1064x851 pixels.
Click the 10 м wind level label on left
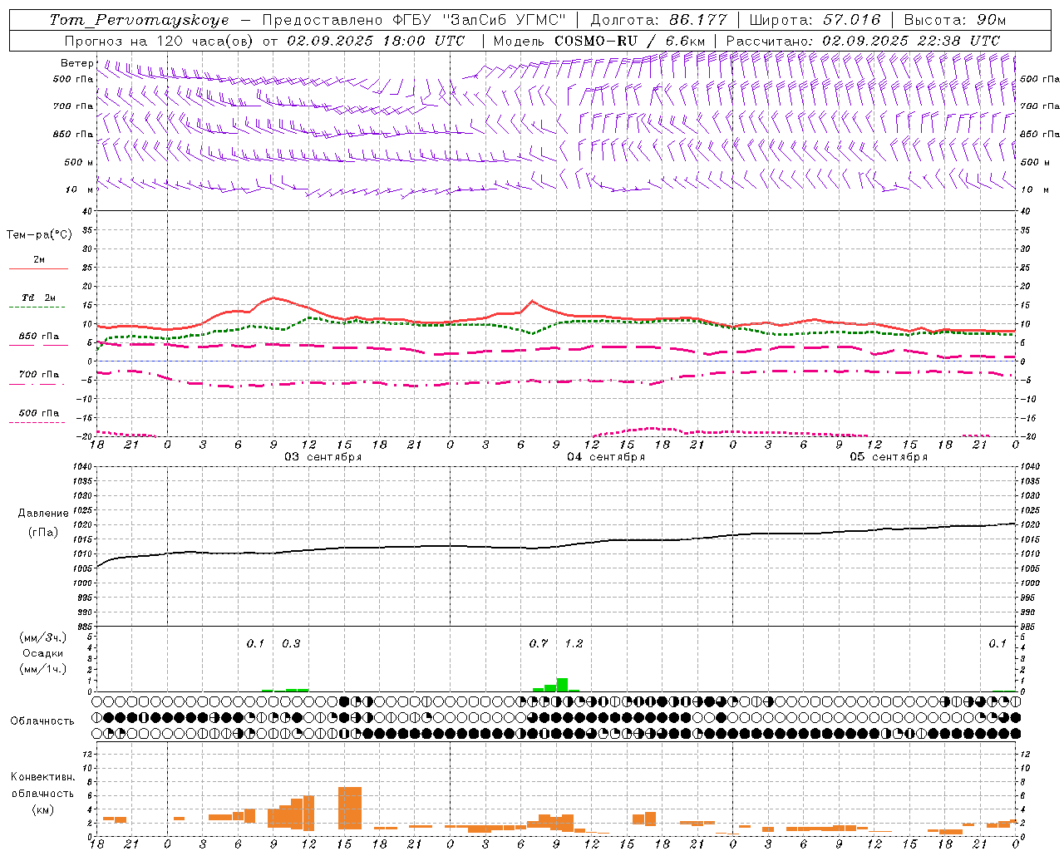pos(80,189)
